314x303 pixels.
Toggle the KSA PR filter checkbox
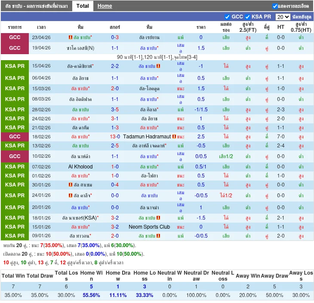(248, 17)
